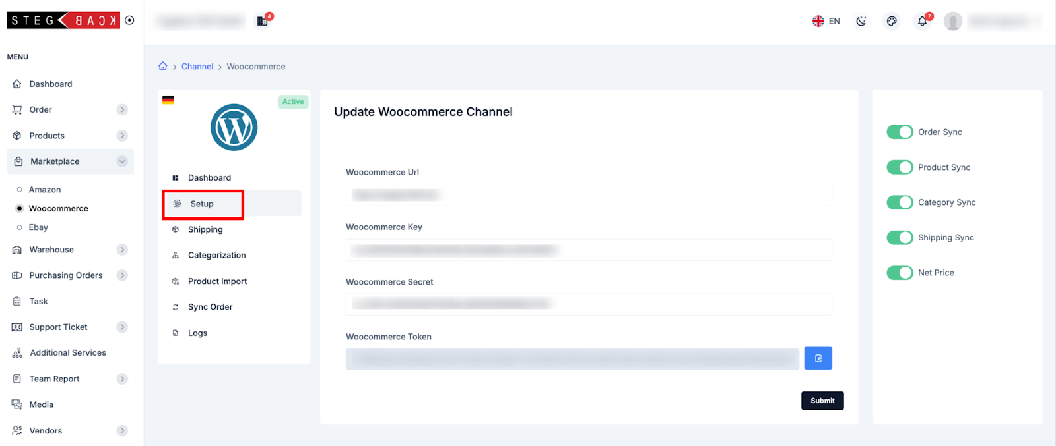The width and height of the screenshot is (1056, 446).
Task: Open the EN language dropdown
Action: click(x=826, y=21)
